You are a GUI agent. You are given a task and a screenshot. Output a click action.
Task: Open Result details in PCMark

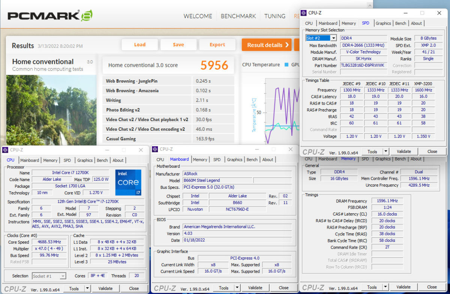point(267,45)
